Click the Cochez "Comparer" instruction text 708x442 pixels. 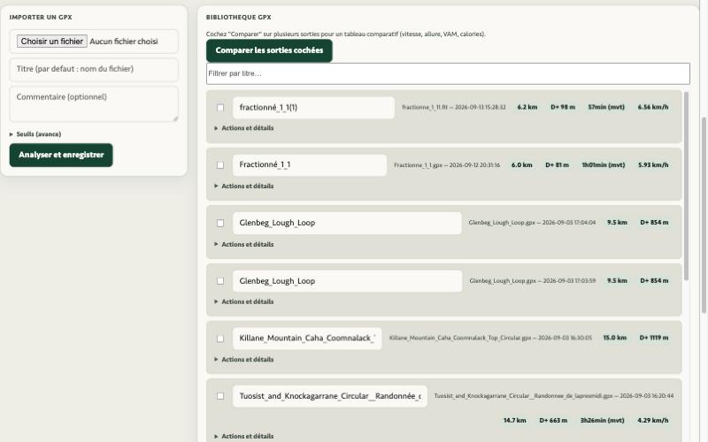tap(345, 34)
